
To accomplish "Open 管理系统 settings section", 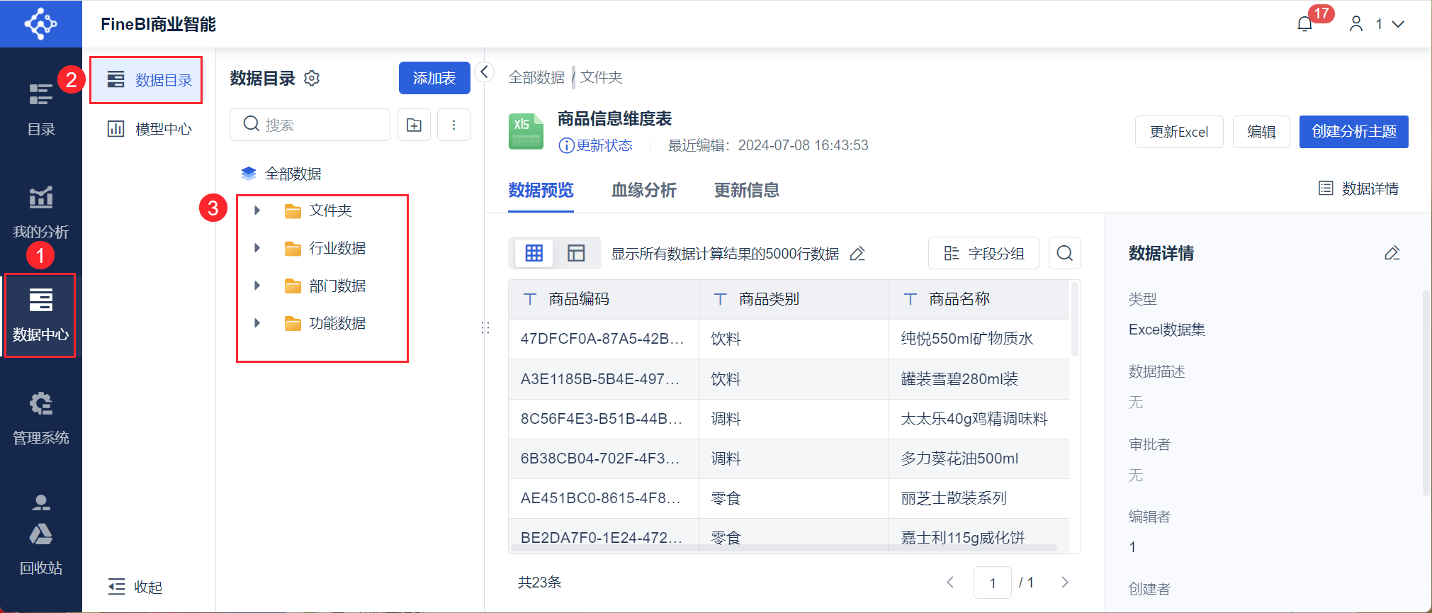I will 41,417.
